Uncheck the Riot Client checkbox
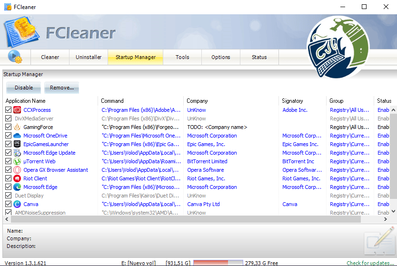The width and height of the screenshot is (397, 266). point(9,178)
